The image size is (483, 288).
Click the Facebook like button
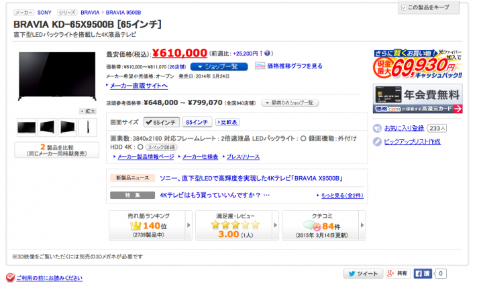pyautogui.click(x=423, y=273)
